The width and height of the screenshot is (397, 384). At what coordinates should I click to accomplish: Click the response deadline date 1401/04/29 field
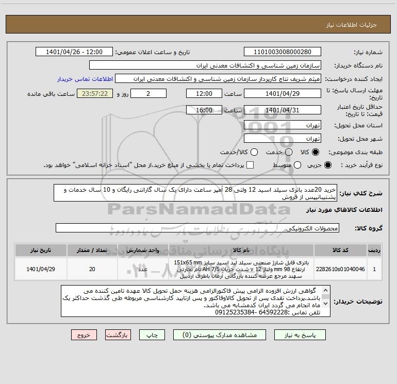coord(283,93)
